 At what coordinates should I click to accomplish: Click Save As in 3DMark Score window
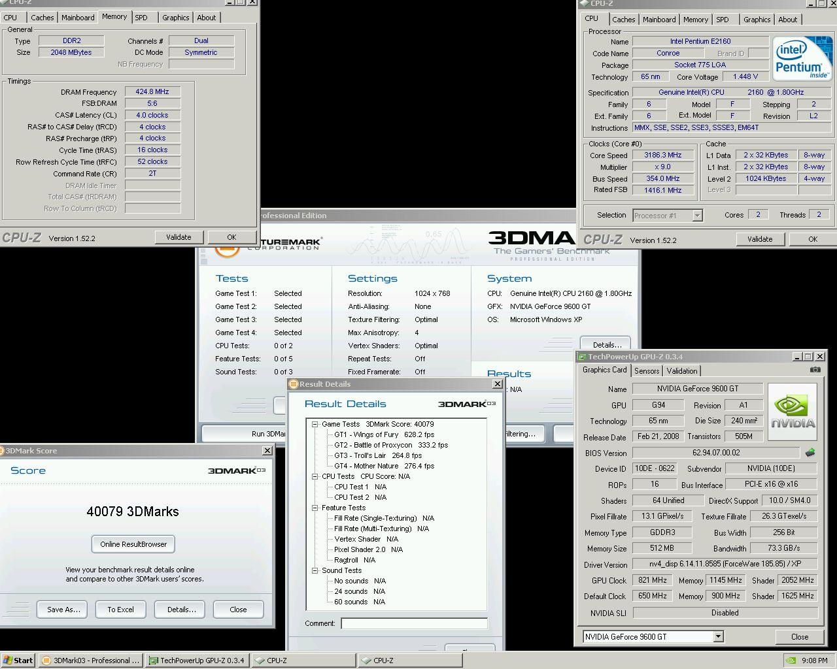click(x=63, y=610)
